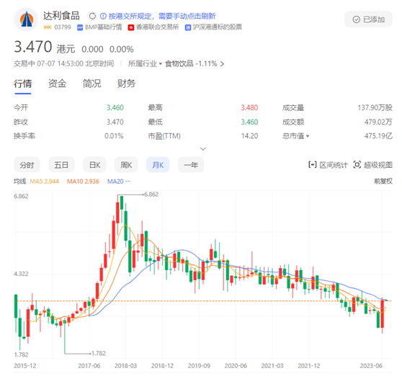402x376 pixels.
Task: Click the MA5 2.944 indicator label
Action: coord(45,182)
